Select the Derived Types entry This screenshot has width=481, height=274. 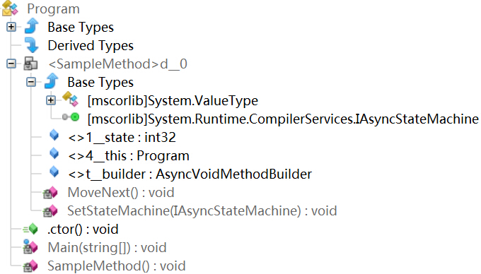[x=91, y=46]
